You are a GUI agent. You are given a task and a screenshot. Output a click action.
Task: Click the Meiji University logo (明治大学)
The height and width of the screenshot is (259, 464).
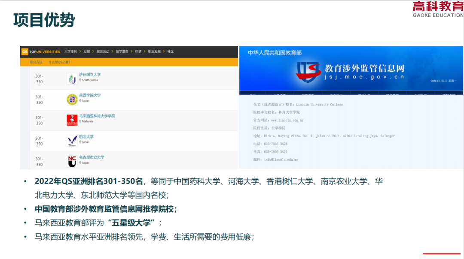72,141
